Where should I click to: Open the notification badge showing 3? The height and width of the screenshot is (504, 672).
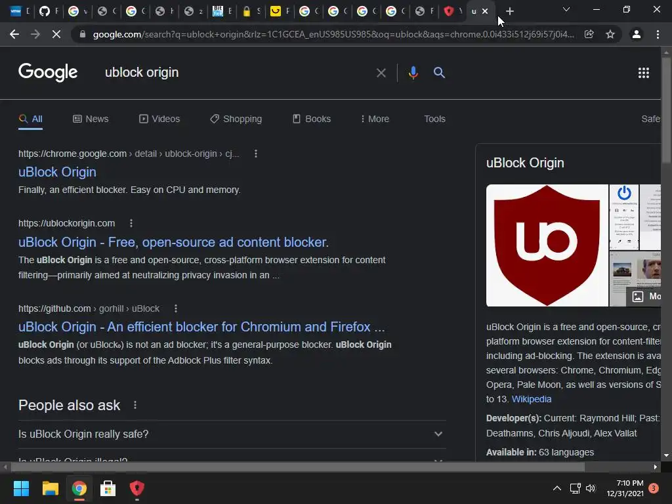point(654,488)
